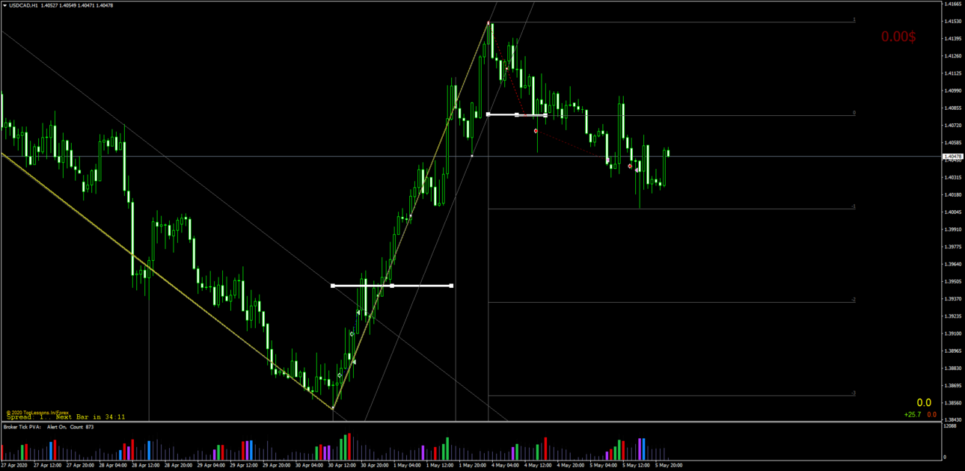Select left handle of upper white horizontal bar
This screenshot has width=965, height=471.
[488, 114]
